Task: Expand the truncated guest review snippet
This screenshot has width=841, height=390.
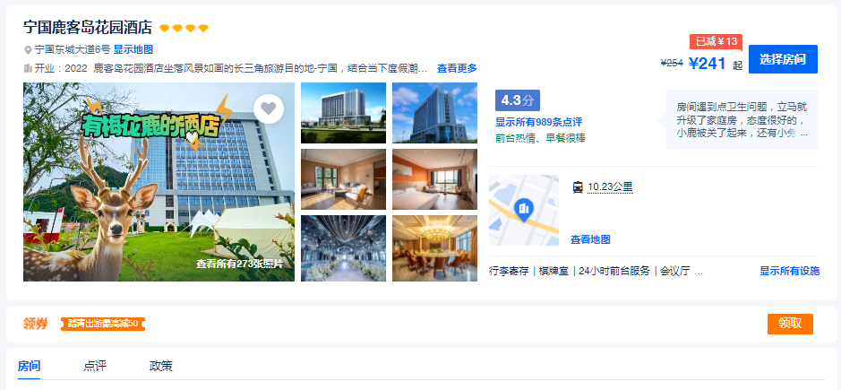Action: point(803,134)
